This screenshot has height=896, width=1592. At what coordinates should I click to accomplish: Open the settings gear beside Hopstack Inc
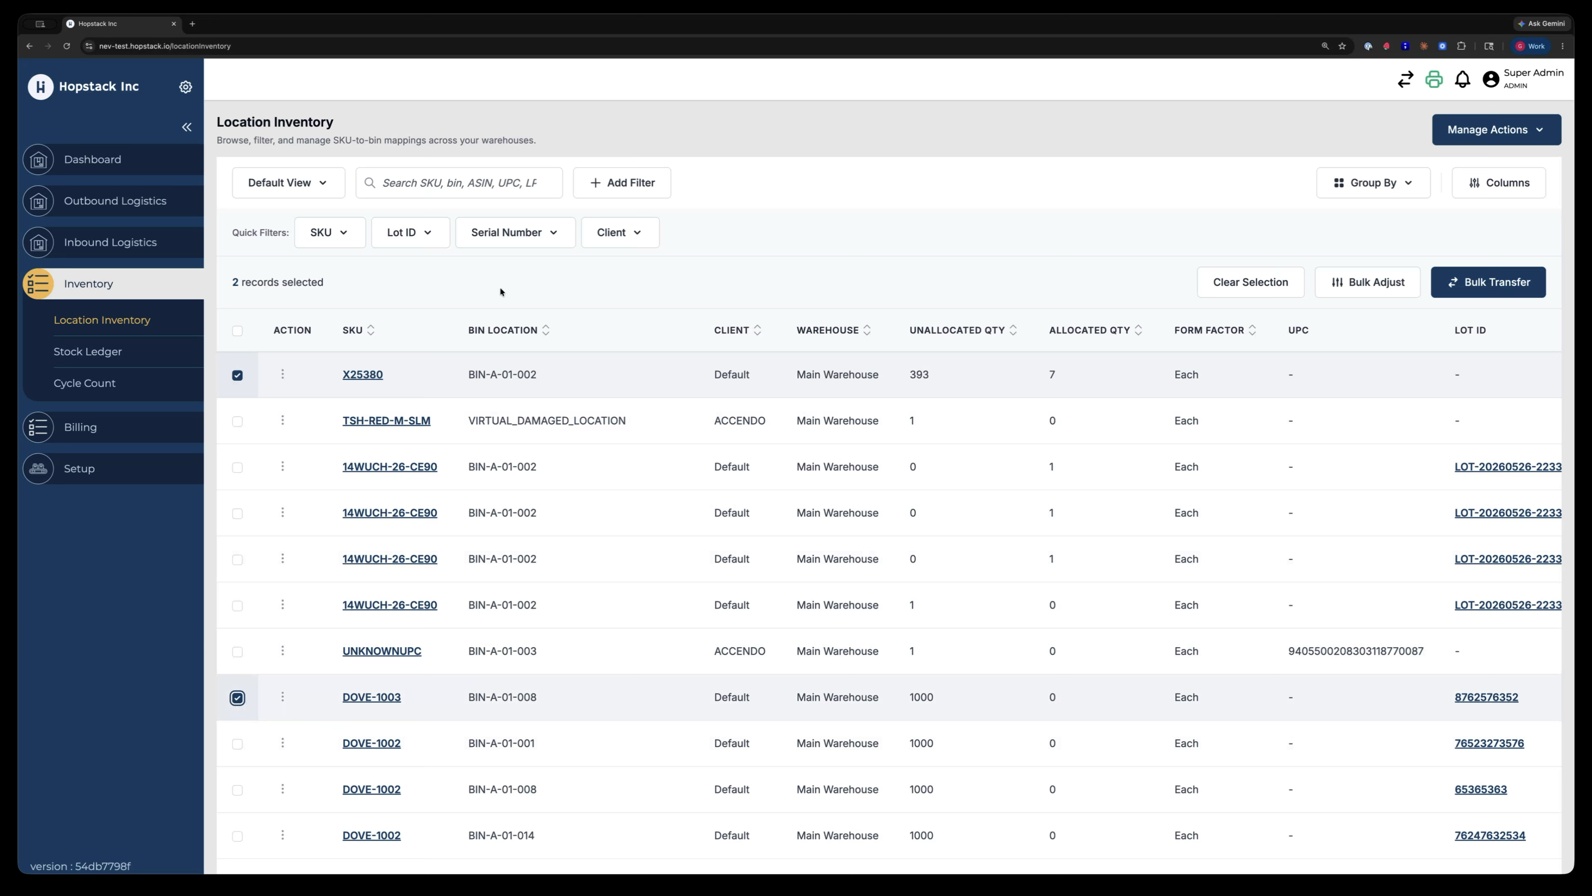[x=186, y=87]
